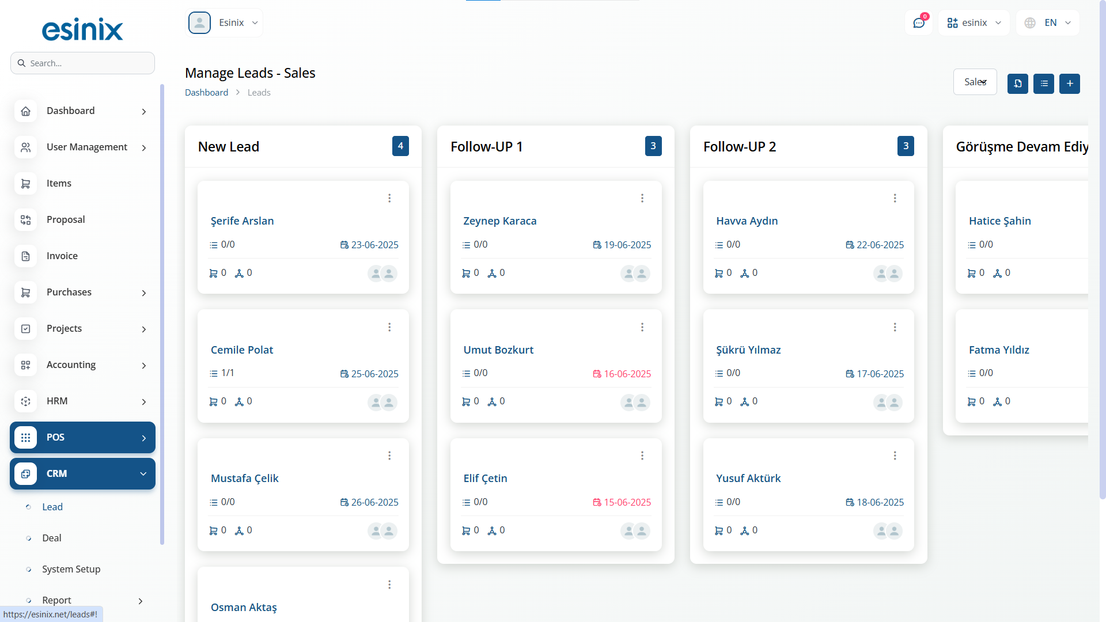This screenshot has width=1106, height=622.
Task: Collapse the CRM menu
Action: click(143, 474)
